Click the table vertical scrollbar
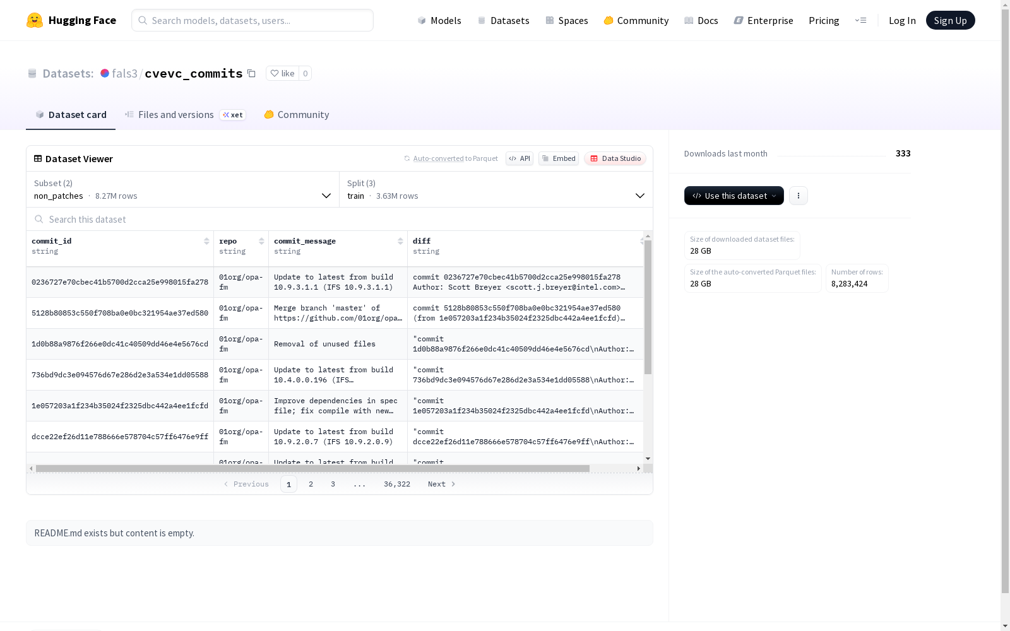The height and width of the screenshot is (631, 1010). tap(648, 307)
